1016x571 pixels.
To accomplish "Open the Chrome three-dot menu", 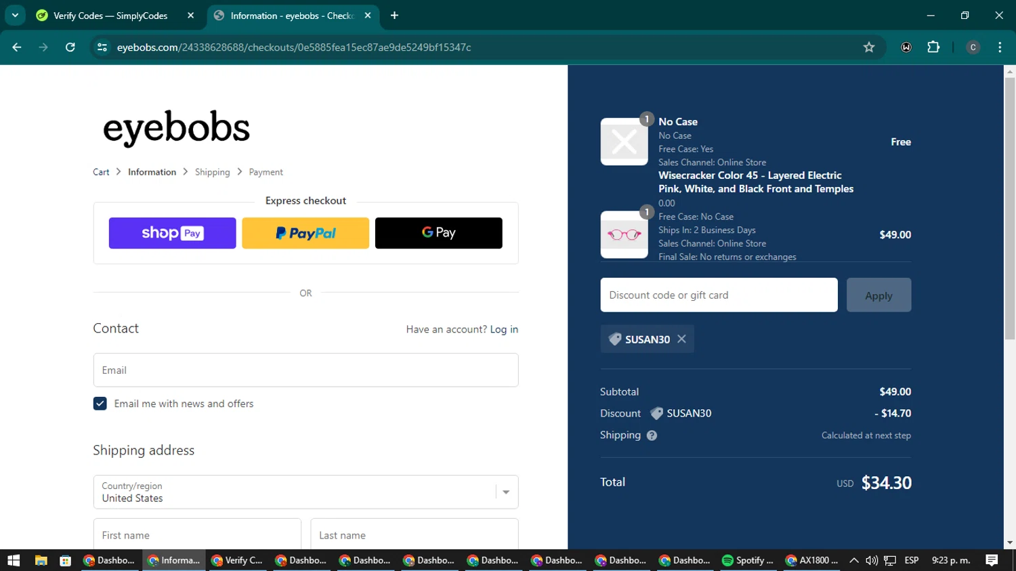I will 1000,47.
